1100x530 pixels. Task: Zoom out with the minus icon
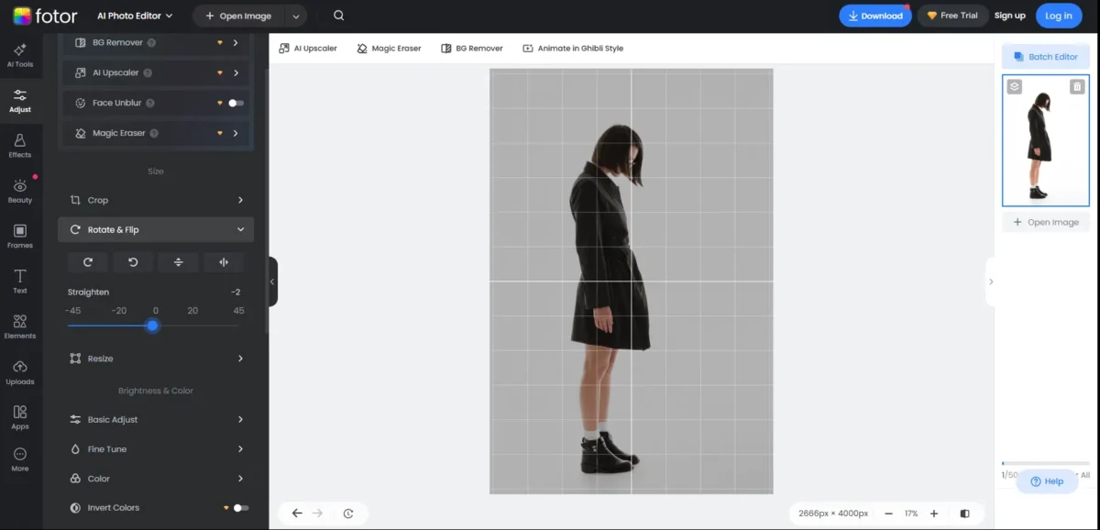coord(888,513)
